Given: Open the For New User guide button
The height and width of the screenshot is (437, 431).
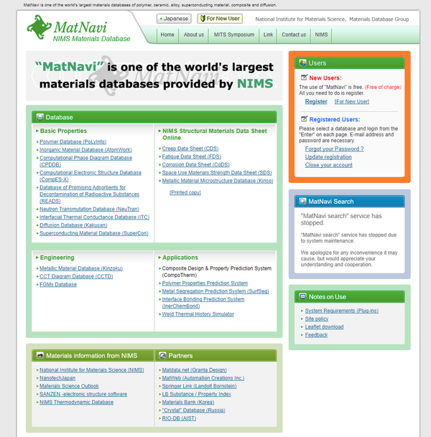Looking at the screenshot, I should coord(220,19).
